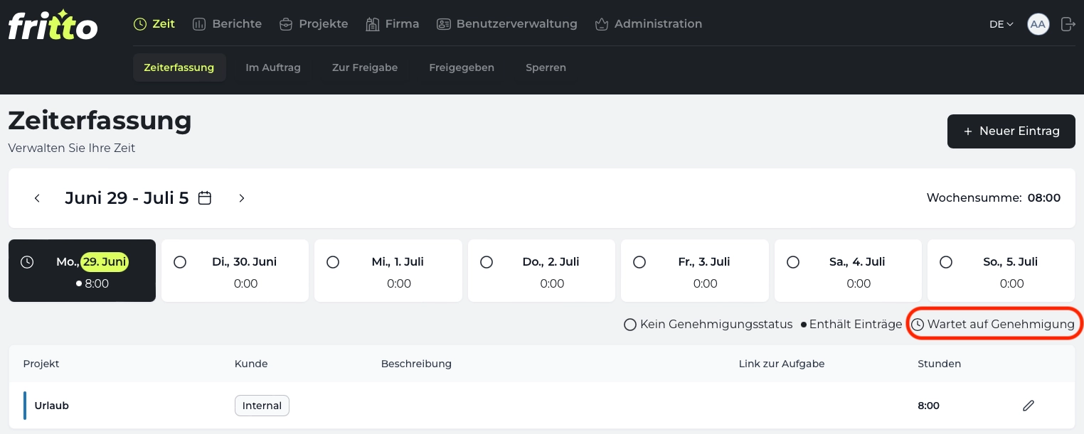Screen dimensions: 1084x434
Task: Edit the Urlaub entry with pencil icon
Action: click(1028, 406)
